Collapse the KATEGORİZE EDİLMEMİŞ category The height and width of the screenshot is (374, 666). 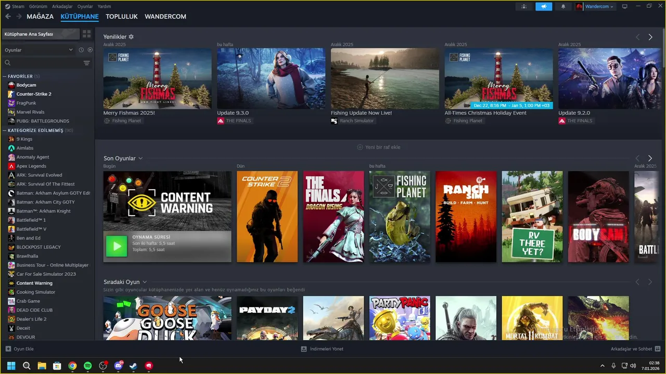point(5,130)
